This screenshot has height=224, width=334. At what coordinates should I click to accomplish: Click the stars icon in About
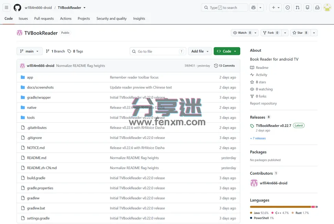pyautogui.click(x=252, y=82)
